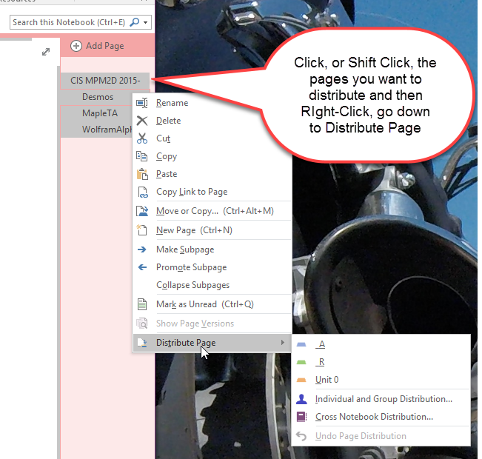Click the Cut scissors icon
The image size is (482, 459).
click(x=142, y=138)
